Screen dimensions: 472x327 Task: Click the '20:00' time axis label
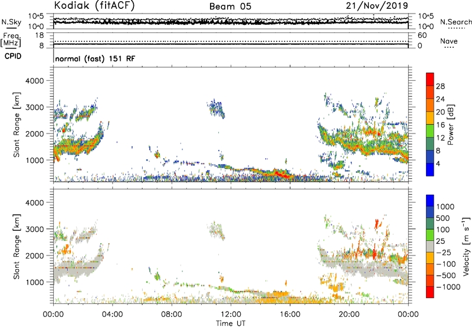coord(349,315)
